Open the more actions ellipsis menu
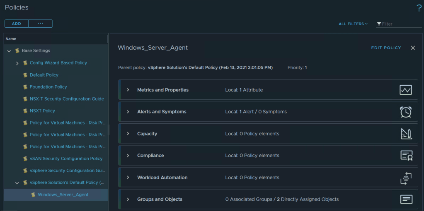 click(40, 24)
